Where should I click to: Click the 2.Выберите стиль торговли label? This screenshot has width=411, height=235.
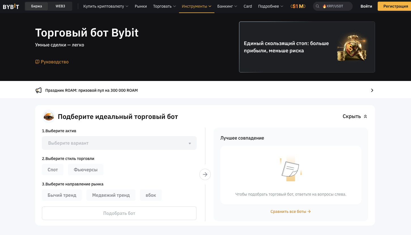[68, 159]
